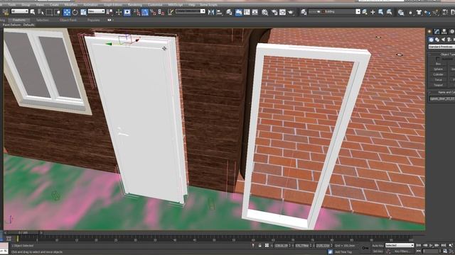Viewport: 455px width, 255px height.
Task: Toggle 3D Snaps in main toolbar
Action: tap(136, 12)
